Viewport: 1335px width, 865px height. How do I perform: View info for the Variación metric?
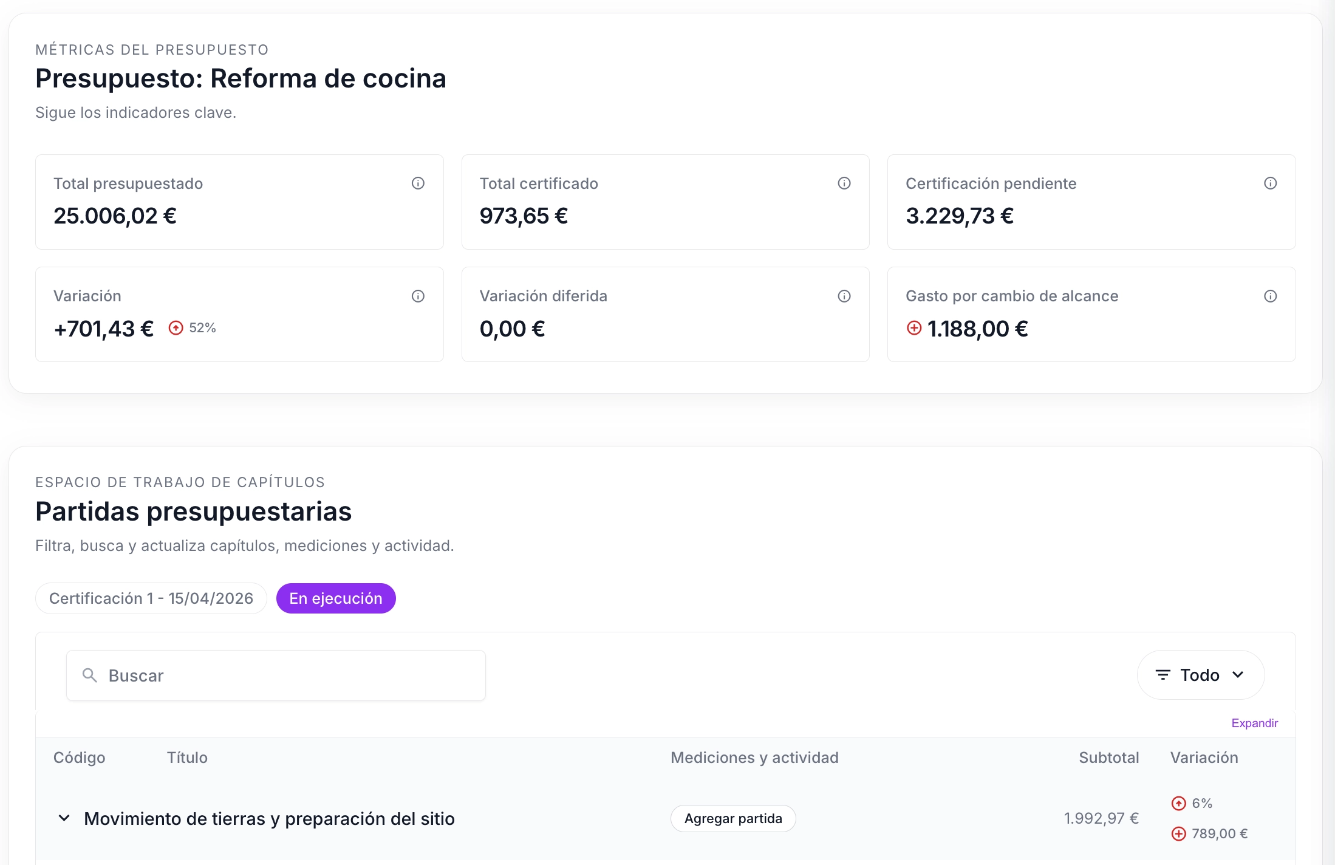[x=418, y=296]
